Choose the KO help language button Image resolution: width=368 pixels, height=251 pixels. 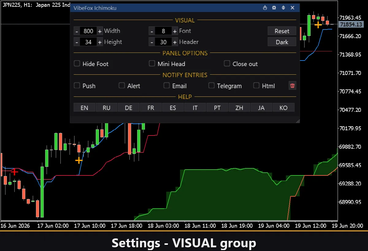click(284, 108)
